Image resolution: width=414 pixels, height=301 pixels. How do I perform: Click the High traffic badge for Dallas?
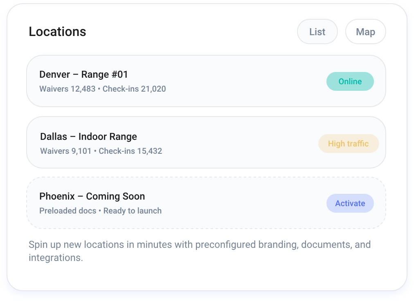point(348,144)
